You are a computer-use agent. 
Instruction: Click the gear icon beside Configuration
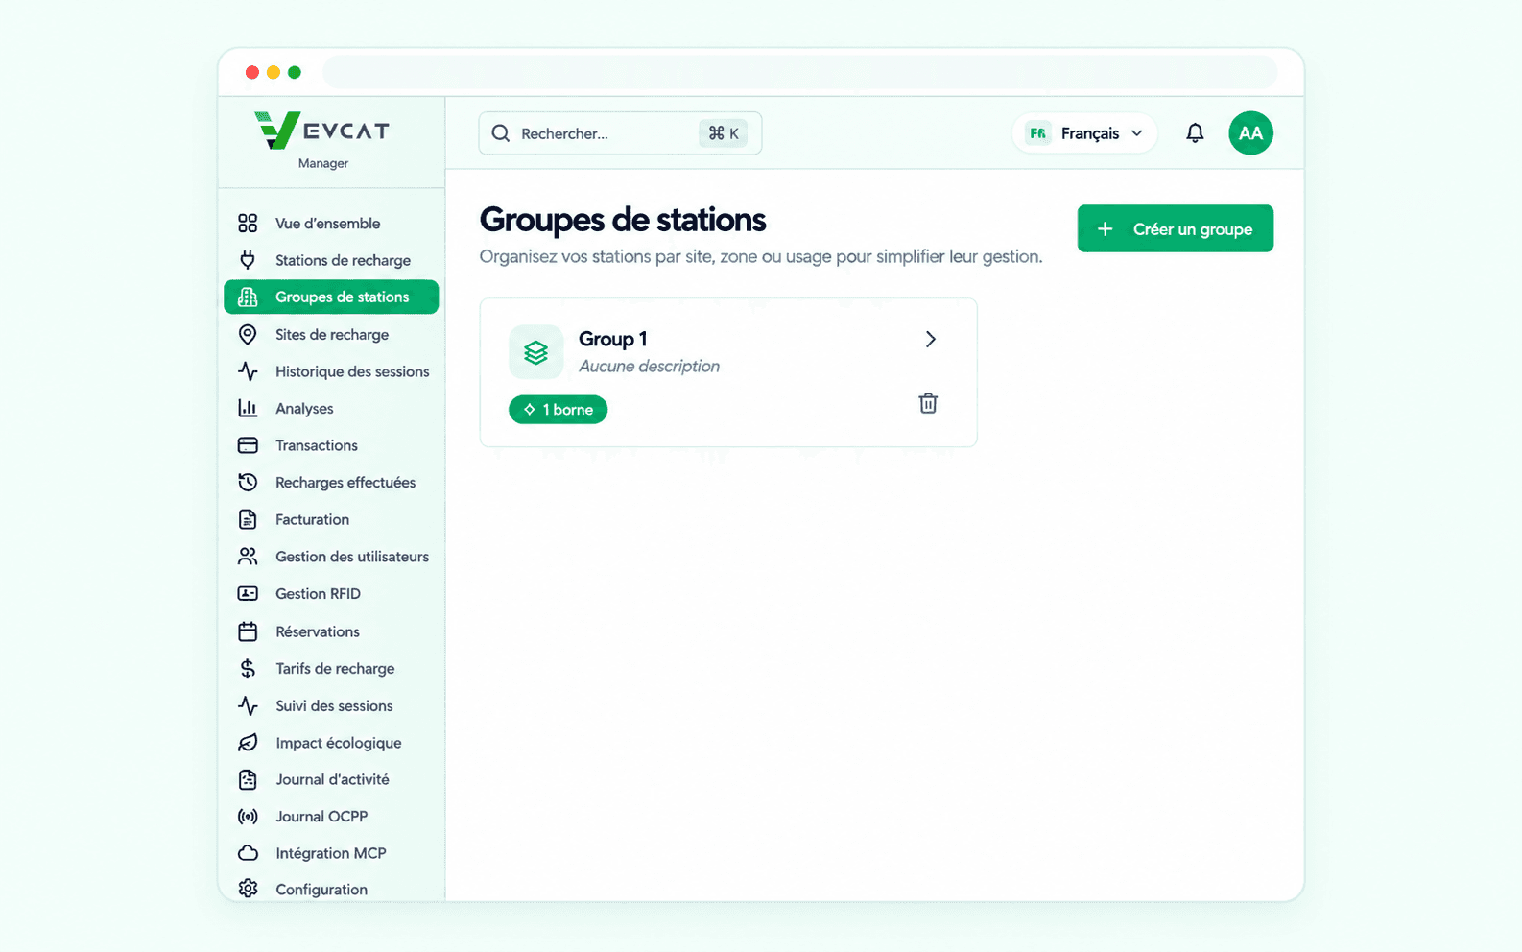tap(248, 889)
